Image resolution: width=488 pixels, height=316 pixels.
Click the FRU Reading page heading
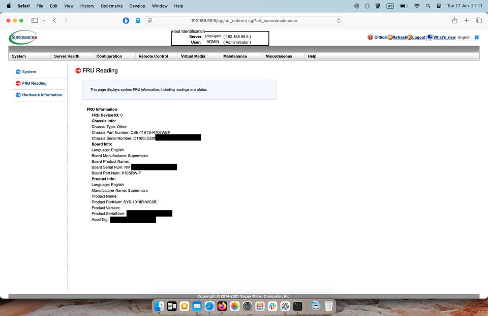[x=100, y=71]
